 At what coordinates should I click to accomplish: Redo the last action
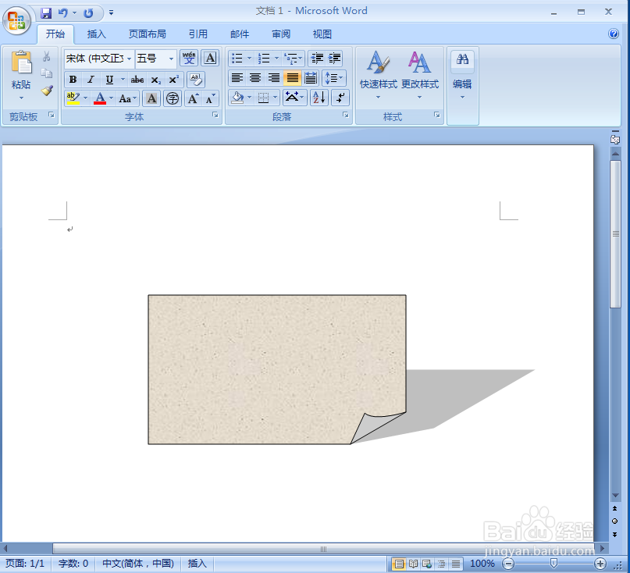[88, 13]
